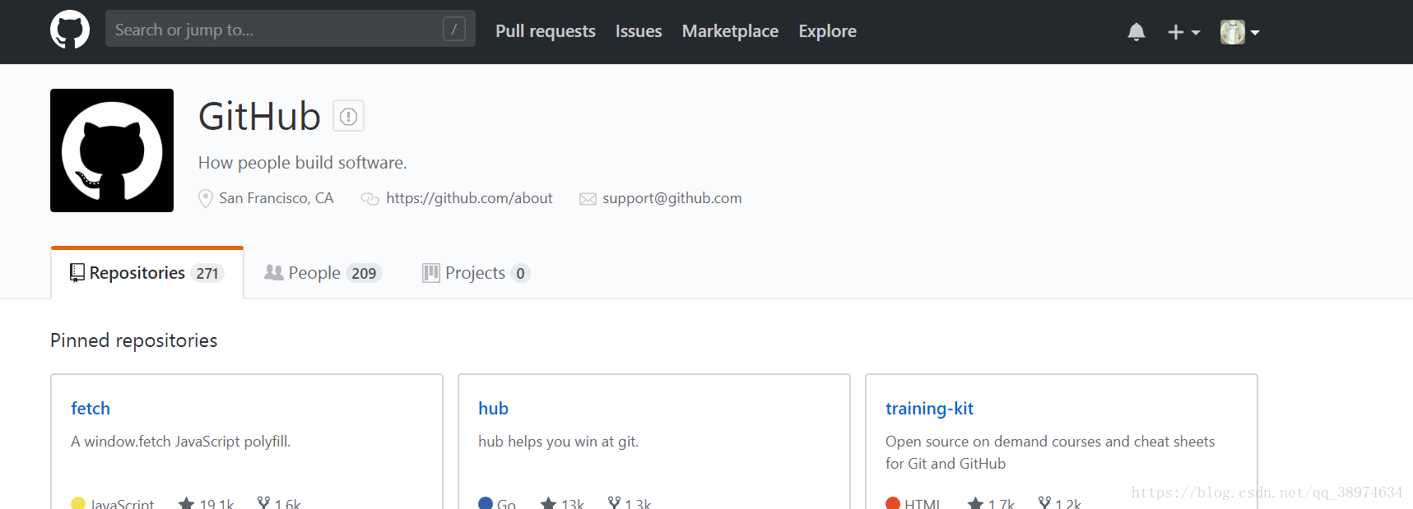
Task: Open the Issues page
Action: pyautogui.click(x=639, y=31)
